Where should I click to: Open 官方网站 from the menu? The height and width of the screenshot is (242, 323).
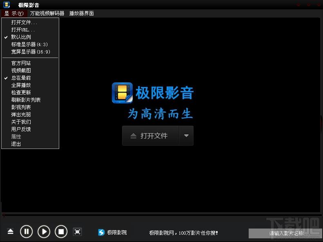(x=30, y=63)
